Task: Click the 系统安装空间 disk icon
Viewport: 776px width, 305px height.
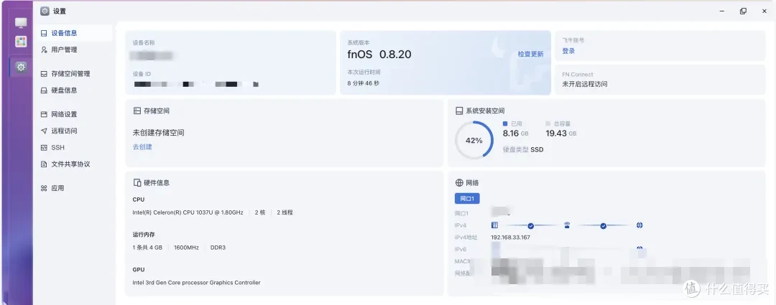Action: pos(459,111)
